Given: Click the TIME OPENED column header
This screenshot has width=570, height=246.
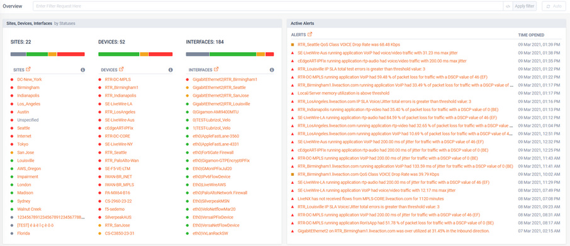Looking at the screenshot, I should tap(531, 35).
